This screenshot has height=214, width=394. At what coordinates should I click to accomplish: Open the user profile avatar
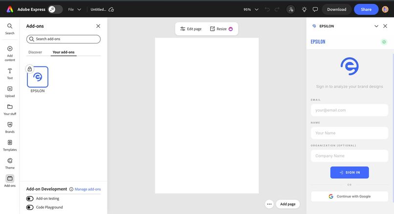(385, 9)
